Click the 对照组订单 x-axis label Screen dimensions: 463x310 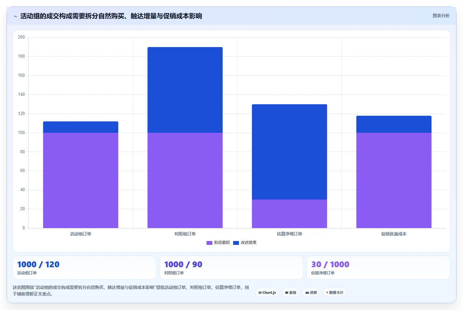pyautogui.click(x=185, y=234)
